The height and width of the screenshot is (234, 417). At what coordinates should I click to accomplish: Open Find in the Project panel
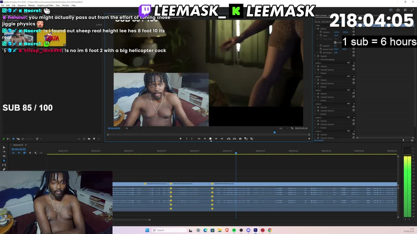(84, 139)
